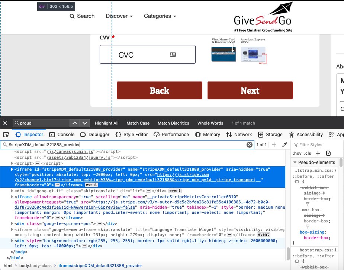Click the markup panel vertical scrollbar
Viewport: 344px width, 270px height.
click(x=288, y=254)
